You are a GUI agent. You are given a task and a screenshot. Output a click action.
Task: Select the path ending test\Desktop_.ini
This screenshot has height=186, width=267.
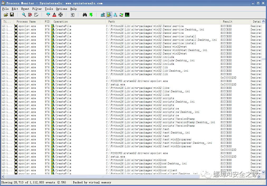148,133
